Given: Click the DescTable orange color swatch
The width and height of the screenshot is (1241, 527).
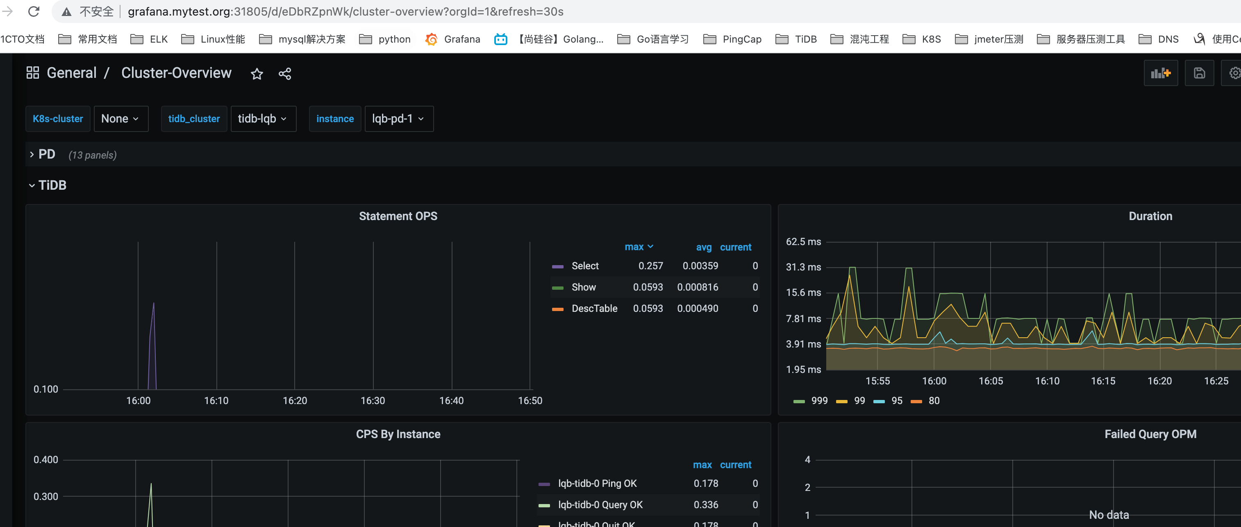Looking at the screenshot, I should pos(557,309).
